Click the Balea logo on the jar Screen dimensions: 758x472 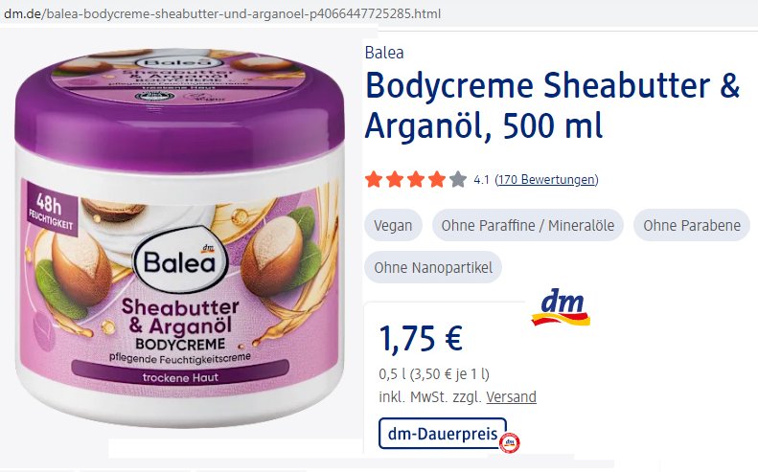point(180,261)
